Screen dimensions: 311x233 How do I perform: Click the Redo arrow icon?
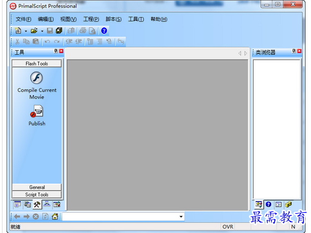coord(57,42)
